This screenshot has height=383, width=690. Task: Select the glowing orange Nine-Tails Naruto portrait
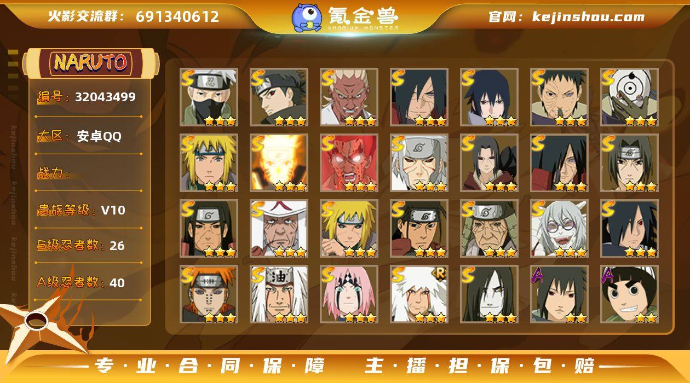279,163
